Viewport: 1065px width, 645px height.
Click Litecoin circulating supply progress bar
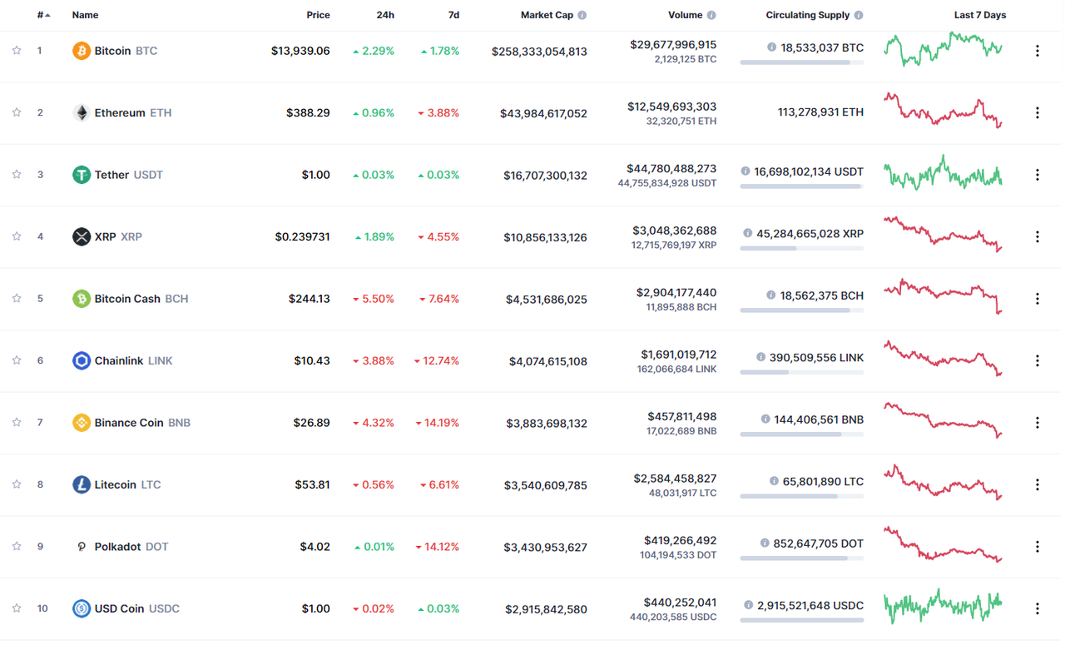(x=801, y=496)
